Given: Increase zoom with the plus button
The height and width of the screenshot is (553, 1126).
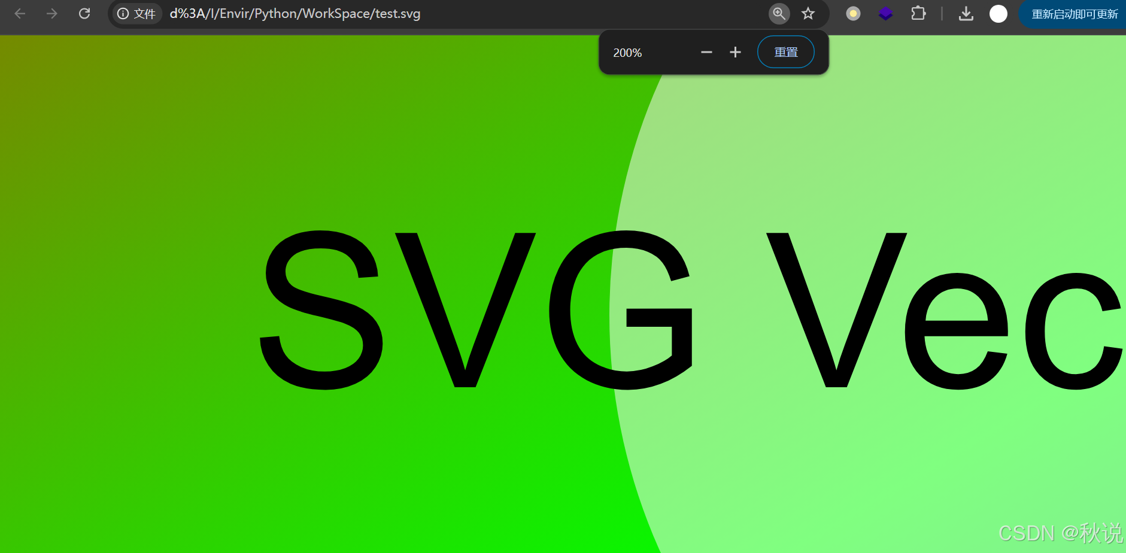Looking at the screenshot, I should pos(735,53).
